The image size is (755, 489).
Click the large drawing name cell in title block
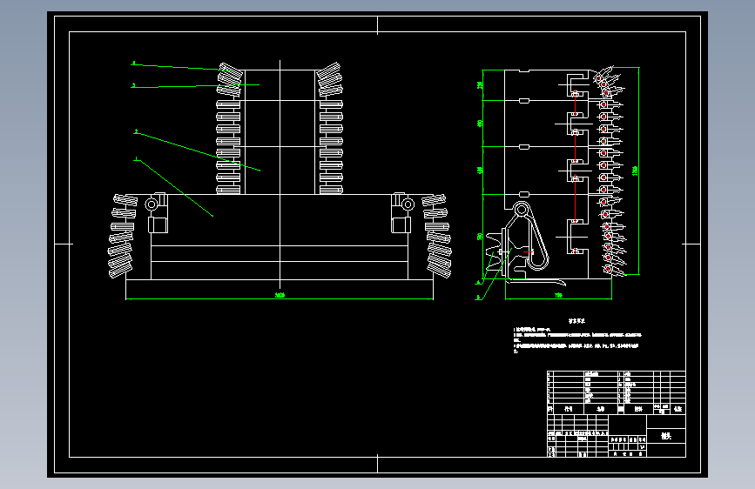pyautogui.click(x=666, y=436)
